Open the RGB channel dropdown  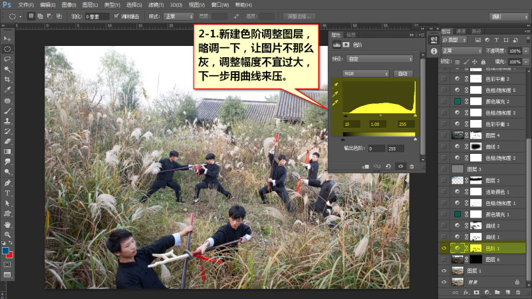365,73
